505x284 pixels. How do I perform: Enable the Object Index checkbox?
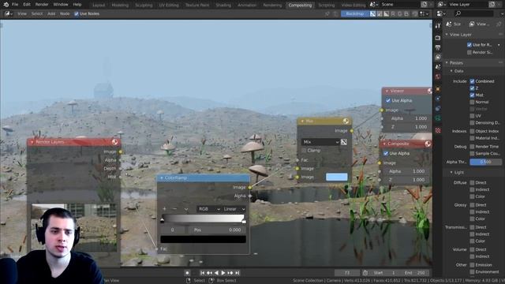472,131
